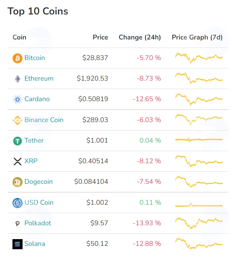This screenshot has height=258, width=233.
Task: Open the Polkadot coin link
Action: click(38, 223)
